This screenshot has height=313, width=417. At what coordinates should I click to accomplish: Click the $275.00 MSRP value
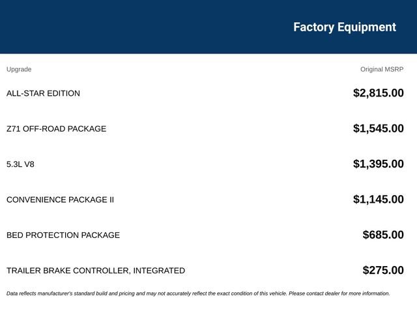click(383, 270)
